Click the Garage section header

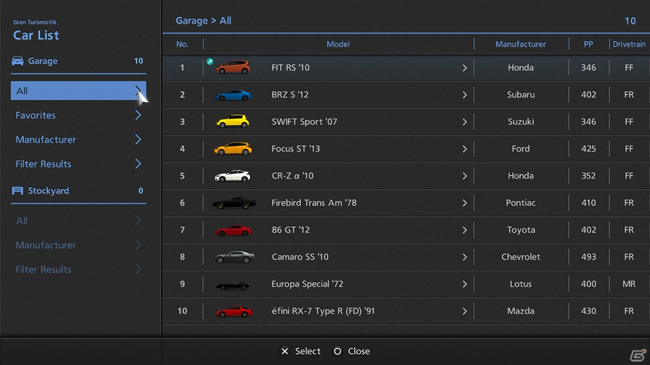(x=79, y=61)
